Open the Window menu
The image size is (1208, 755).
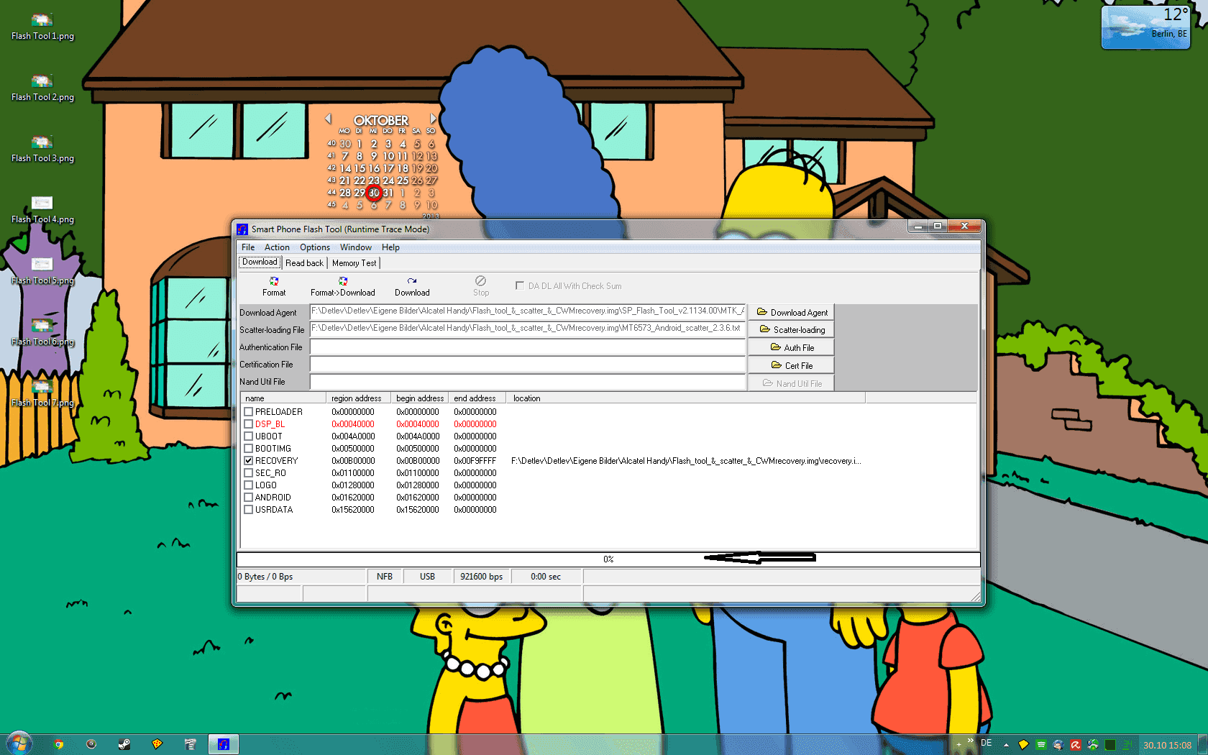pos(356,247)
